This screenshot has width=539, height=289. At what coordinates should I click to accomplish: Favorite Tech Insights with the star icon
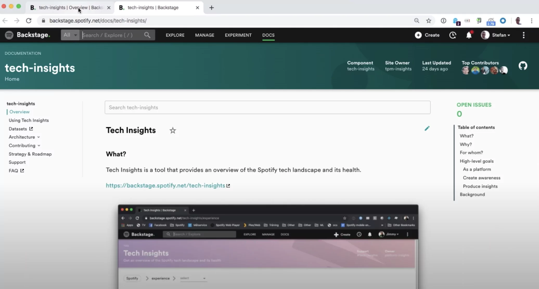(173, 130)
